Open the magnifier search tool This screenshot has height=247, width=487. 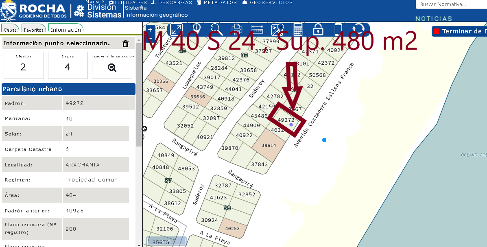216,30
